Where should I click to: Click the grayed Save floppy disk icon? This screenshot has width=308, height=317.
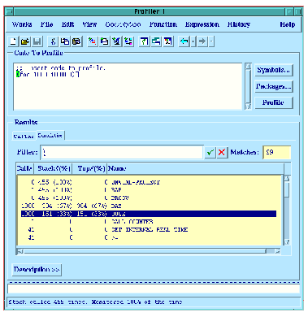(37, 41)
